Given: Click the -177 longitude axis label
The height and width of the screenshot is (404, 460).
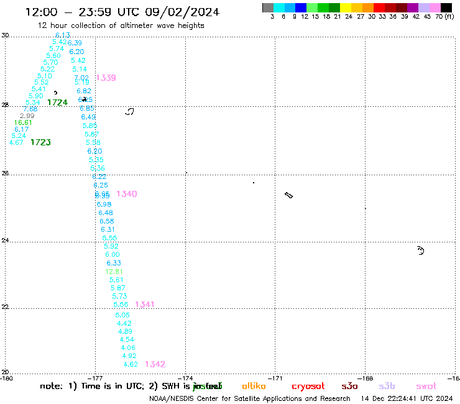Looking at the screenshot, I should 95,379.
